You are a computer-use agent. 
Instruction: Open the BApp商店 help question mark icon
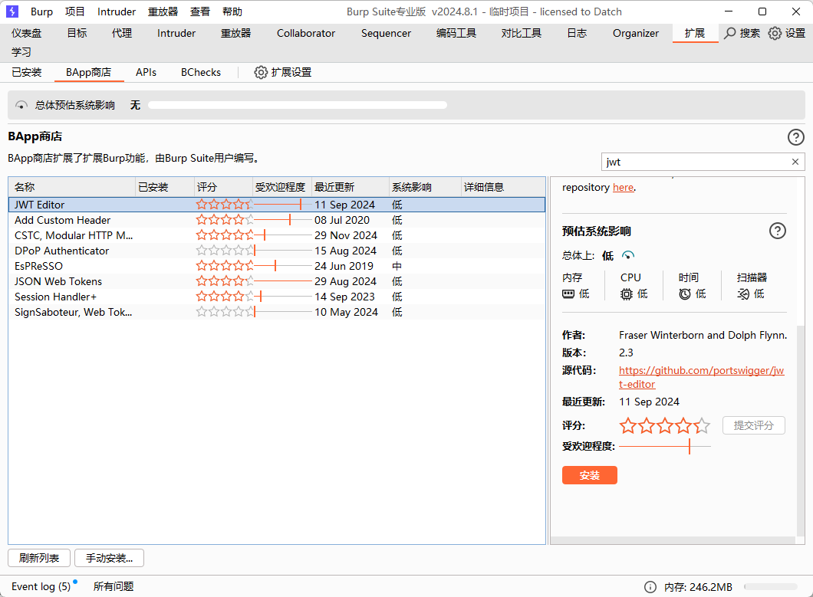(796, 137)
